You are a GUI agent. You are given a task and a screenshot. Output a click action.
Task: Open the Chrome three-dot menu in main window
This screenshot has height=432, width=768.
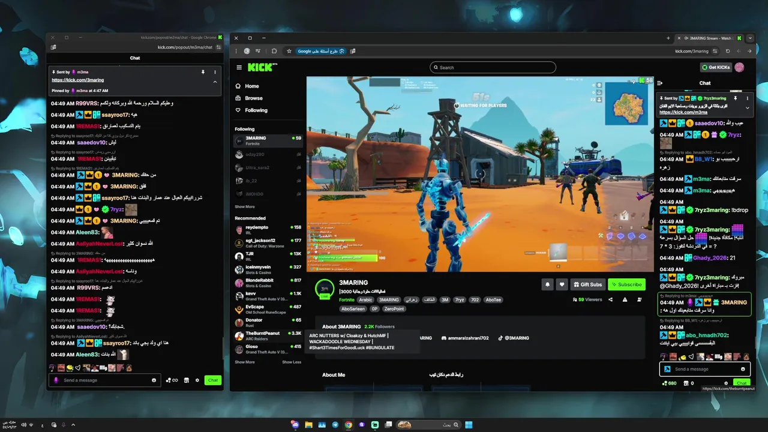(x=236, y=51)
